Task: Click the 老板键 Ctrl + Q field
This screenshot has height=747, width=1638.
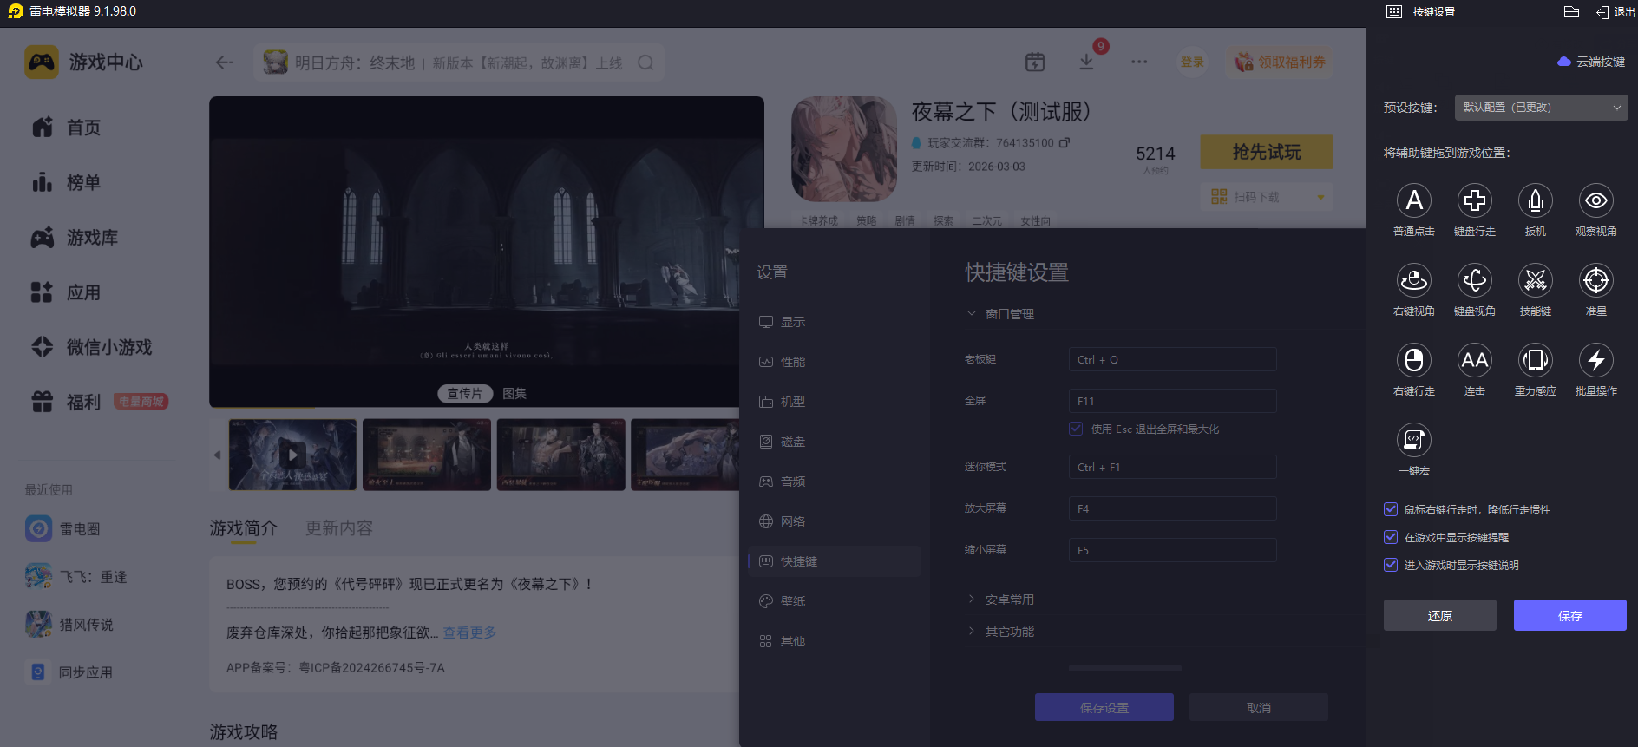Action: tap(1173, 359)
